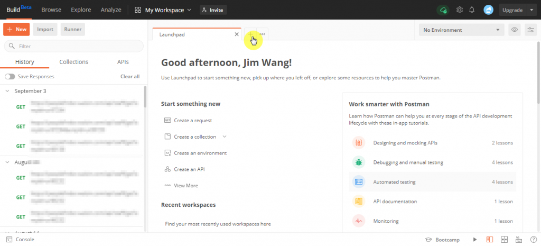Expand the Create a collection chevron
The image size is (541, 246).
pyautogui.click(x=225, y=136)
